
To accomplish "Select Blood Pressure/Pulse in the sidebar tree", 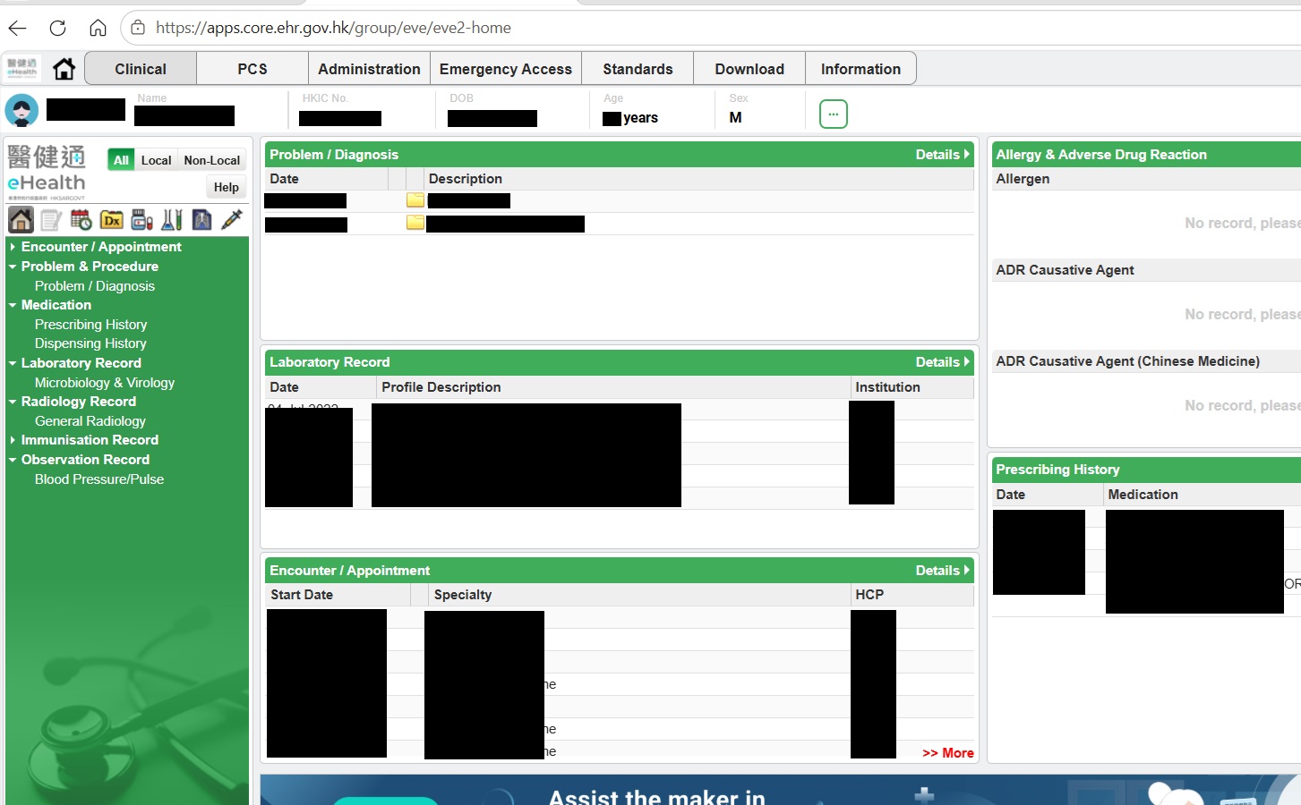I will [99, 479].
